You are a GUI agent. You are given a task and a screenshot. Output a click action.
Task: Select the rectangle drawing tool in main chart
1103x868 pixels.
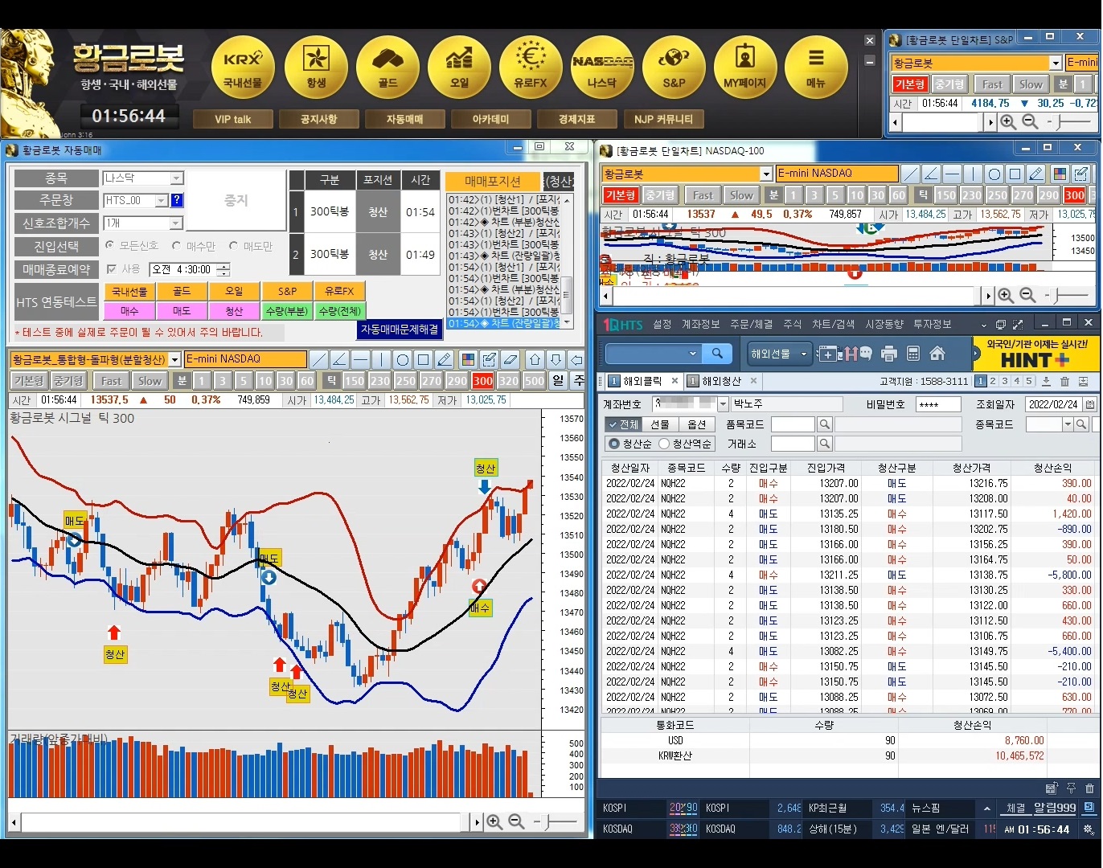[424, 359]
